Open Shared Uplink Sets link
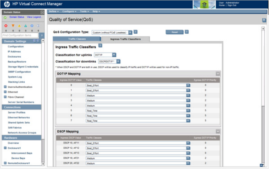 click(x=19, y=122)
